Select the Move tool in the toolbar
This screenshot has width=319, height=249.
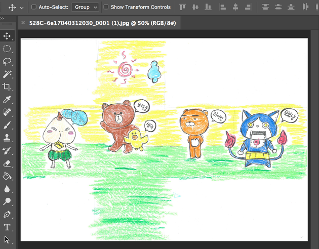[x=7, y=36]
